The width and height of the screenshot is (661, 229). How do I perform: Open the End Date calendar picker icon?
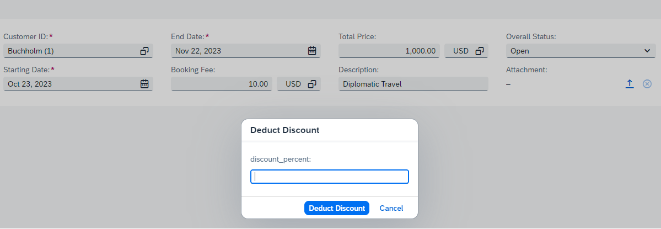pyautogui.click(x=312, y=51)
